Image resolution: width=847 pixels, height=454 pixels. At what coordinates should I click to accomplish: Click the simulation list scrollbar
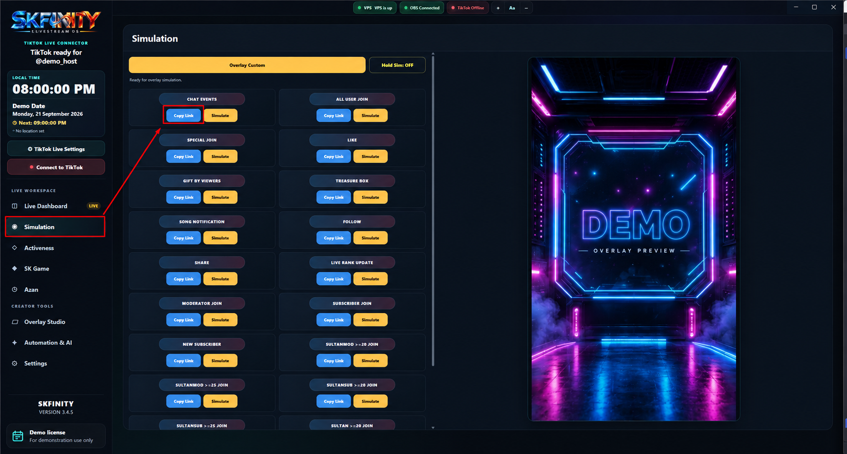coord(433,211)
